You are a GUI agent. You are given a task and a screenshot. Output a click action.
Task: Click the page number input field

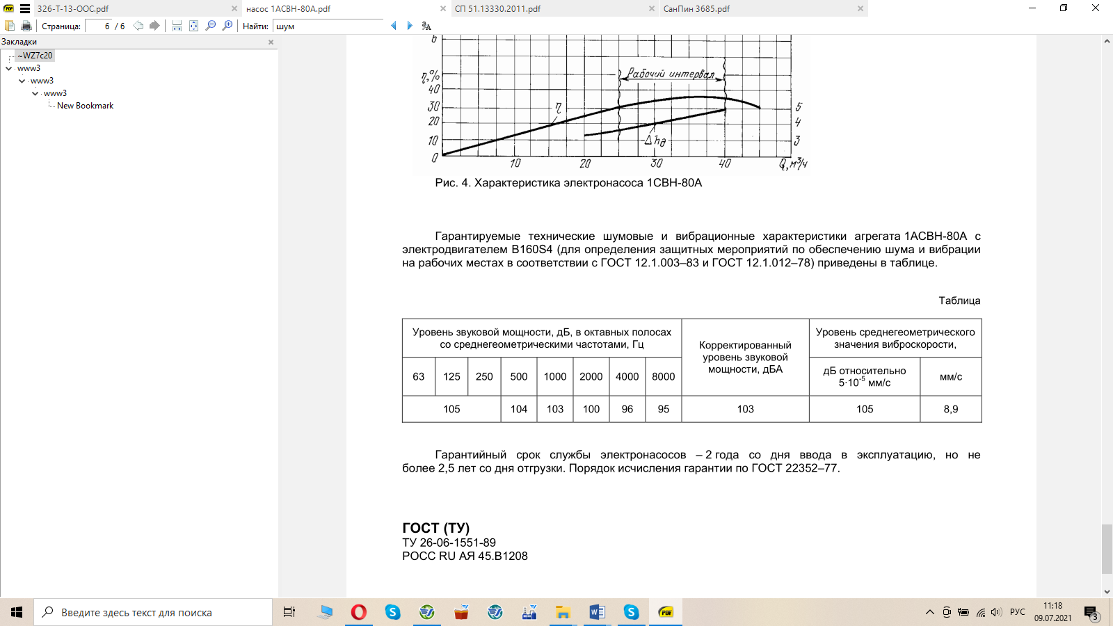tap(98, 26)
